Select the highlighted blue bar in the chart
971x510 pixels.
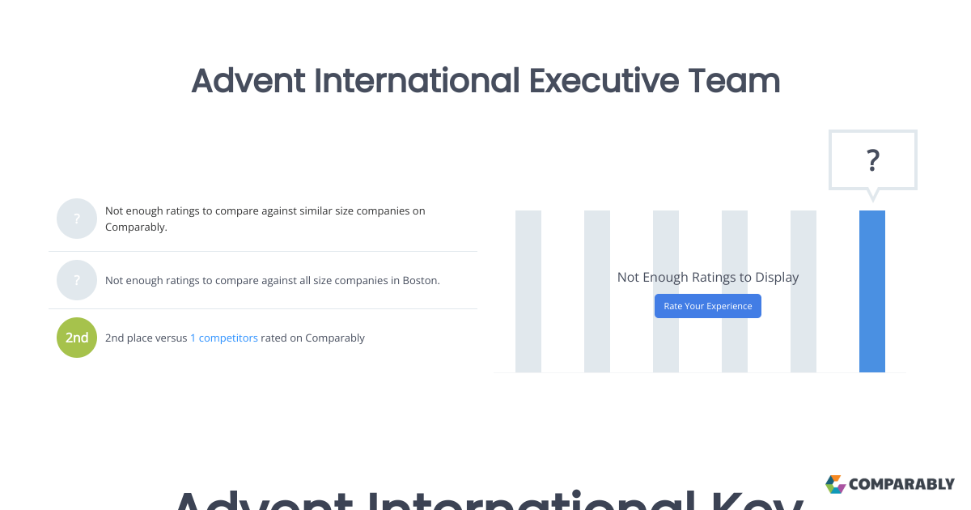872,291
